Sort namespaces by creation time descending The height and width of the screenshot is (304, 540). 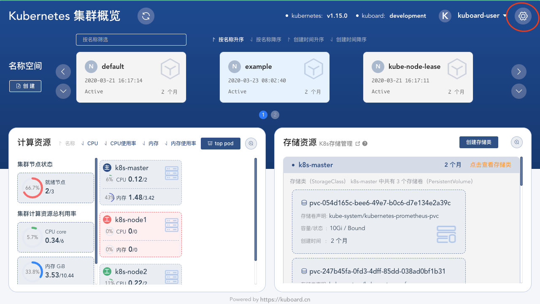coord(348,40)
